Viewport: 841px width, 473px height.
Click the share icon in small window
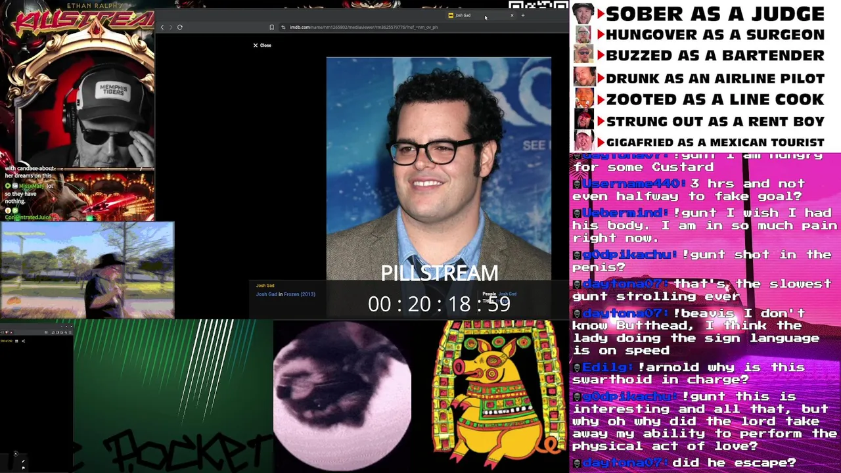click(23, 341)
